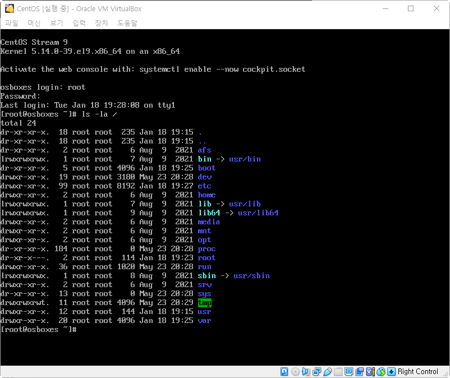This screenshot has width=450, height=378.
Task: Click the 'var' directory entry
Action: (x=205, y=321)
